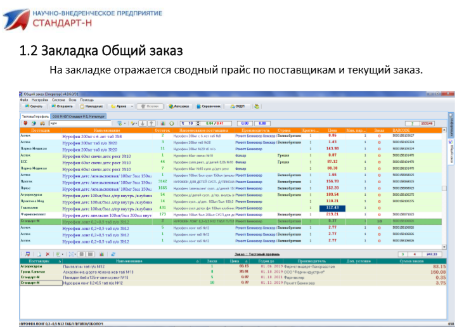
Task: Click the orange Цена column header
Action: [332, 130]
